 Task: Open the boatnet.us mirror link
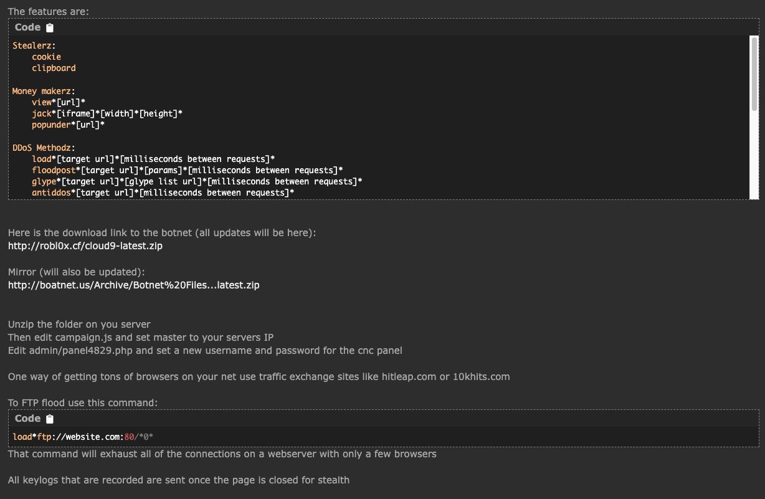tap(133, 285)
